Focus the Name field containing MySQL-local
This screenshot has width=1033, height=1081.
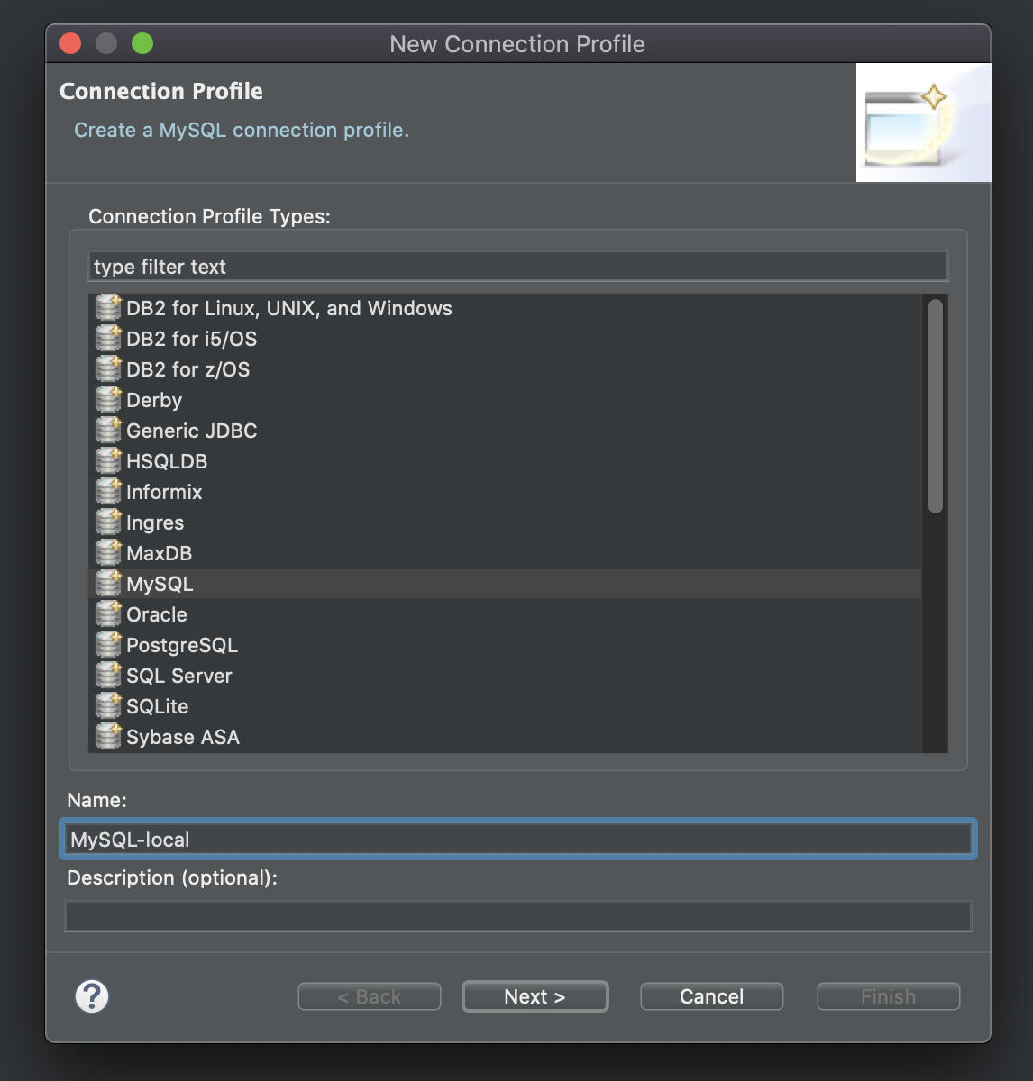pos(518,840)
